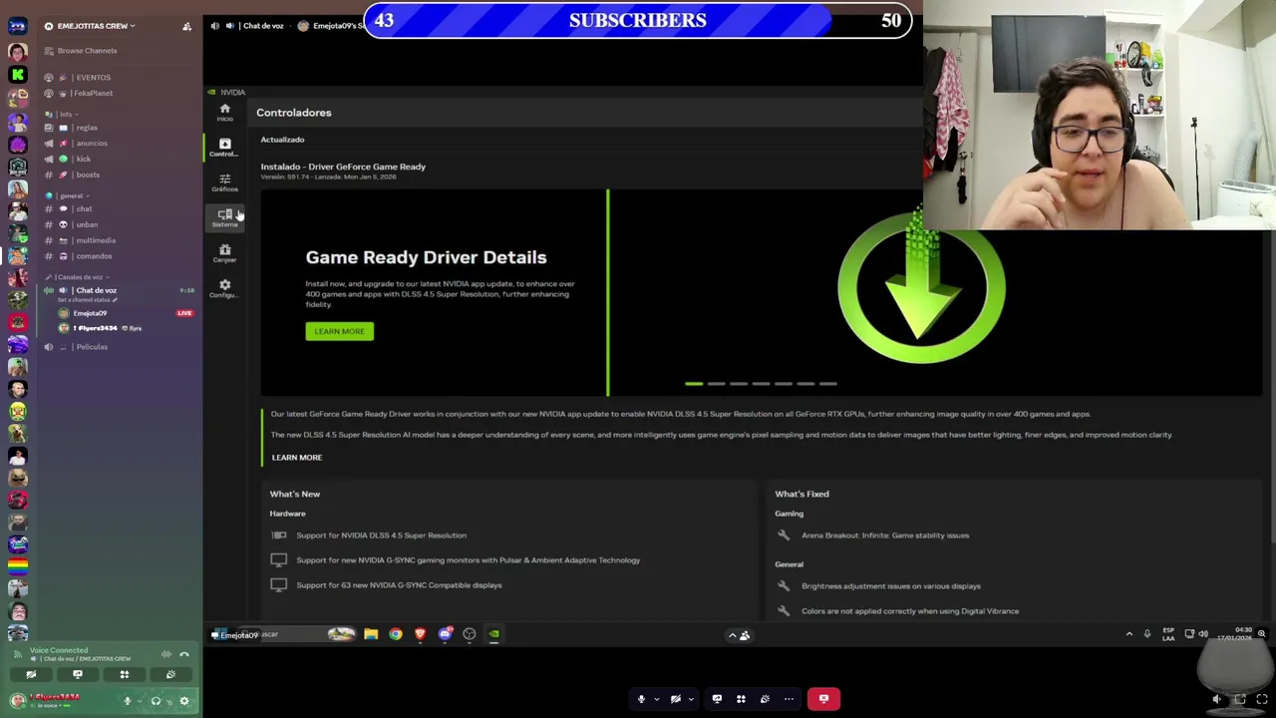Open Discord user settings gear
Image resolution: width=1276 pixels, height=718 pixels.
point(184,701)
